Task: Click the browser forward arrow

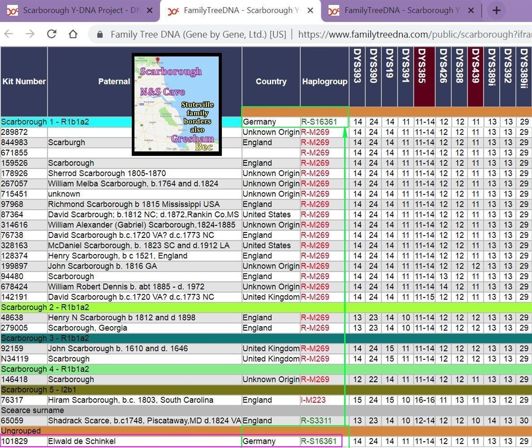Action: [x=30, y=34]
